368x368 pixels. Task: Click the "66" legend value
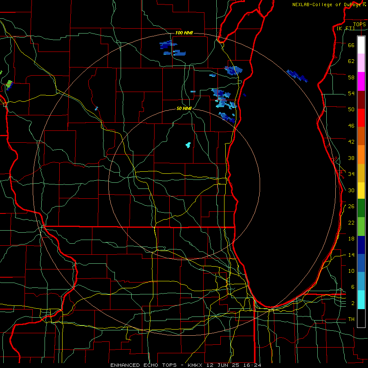(x=351, y=45)
